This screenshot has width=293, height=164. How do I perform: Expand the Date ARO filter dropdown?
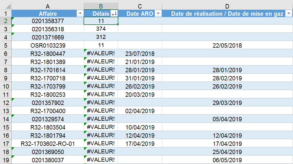(x=158, y=14)
